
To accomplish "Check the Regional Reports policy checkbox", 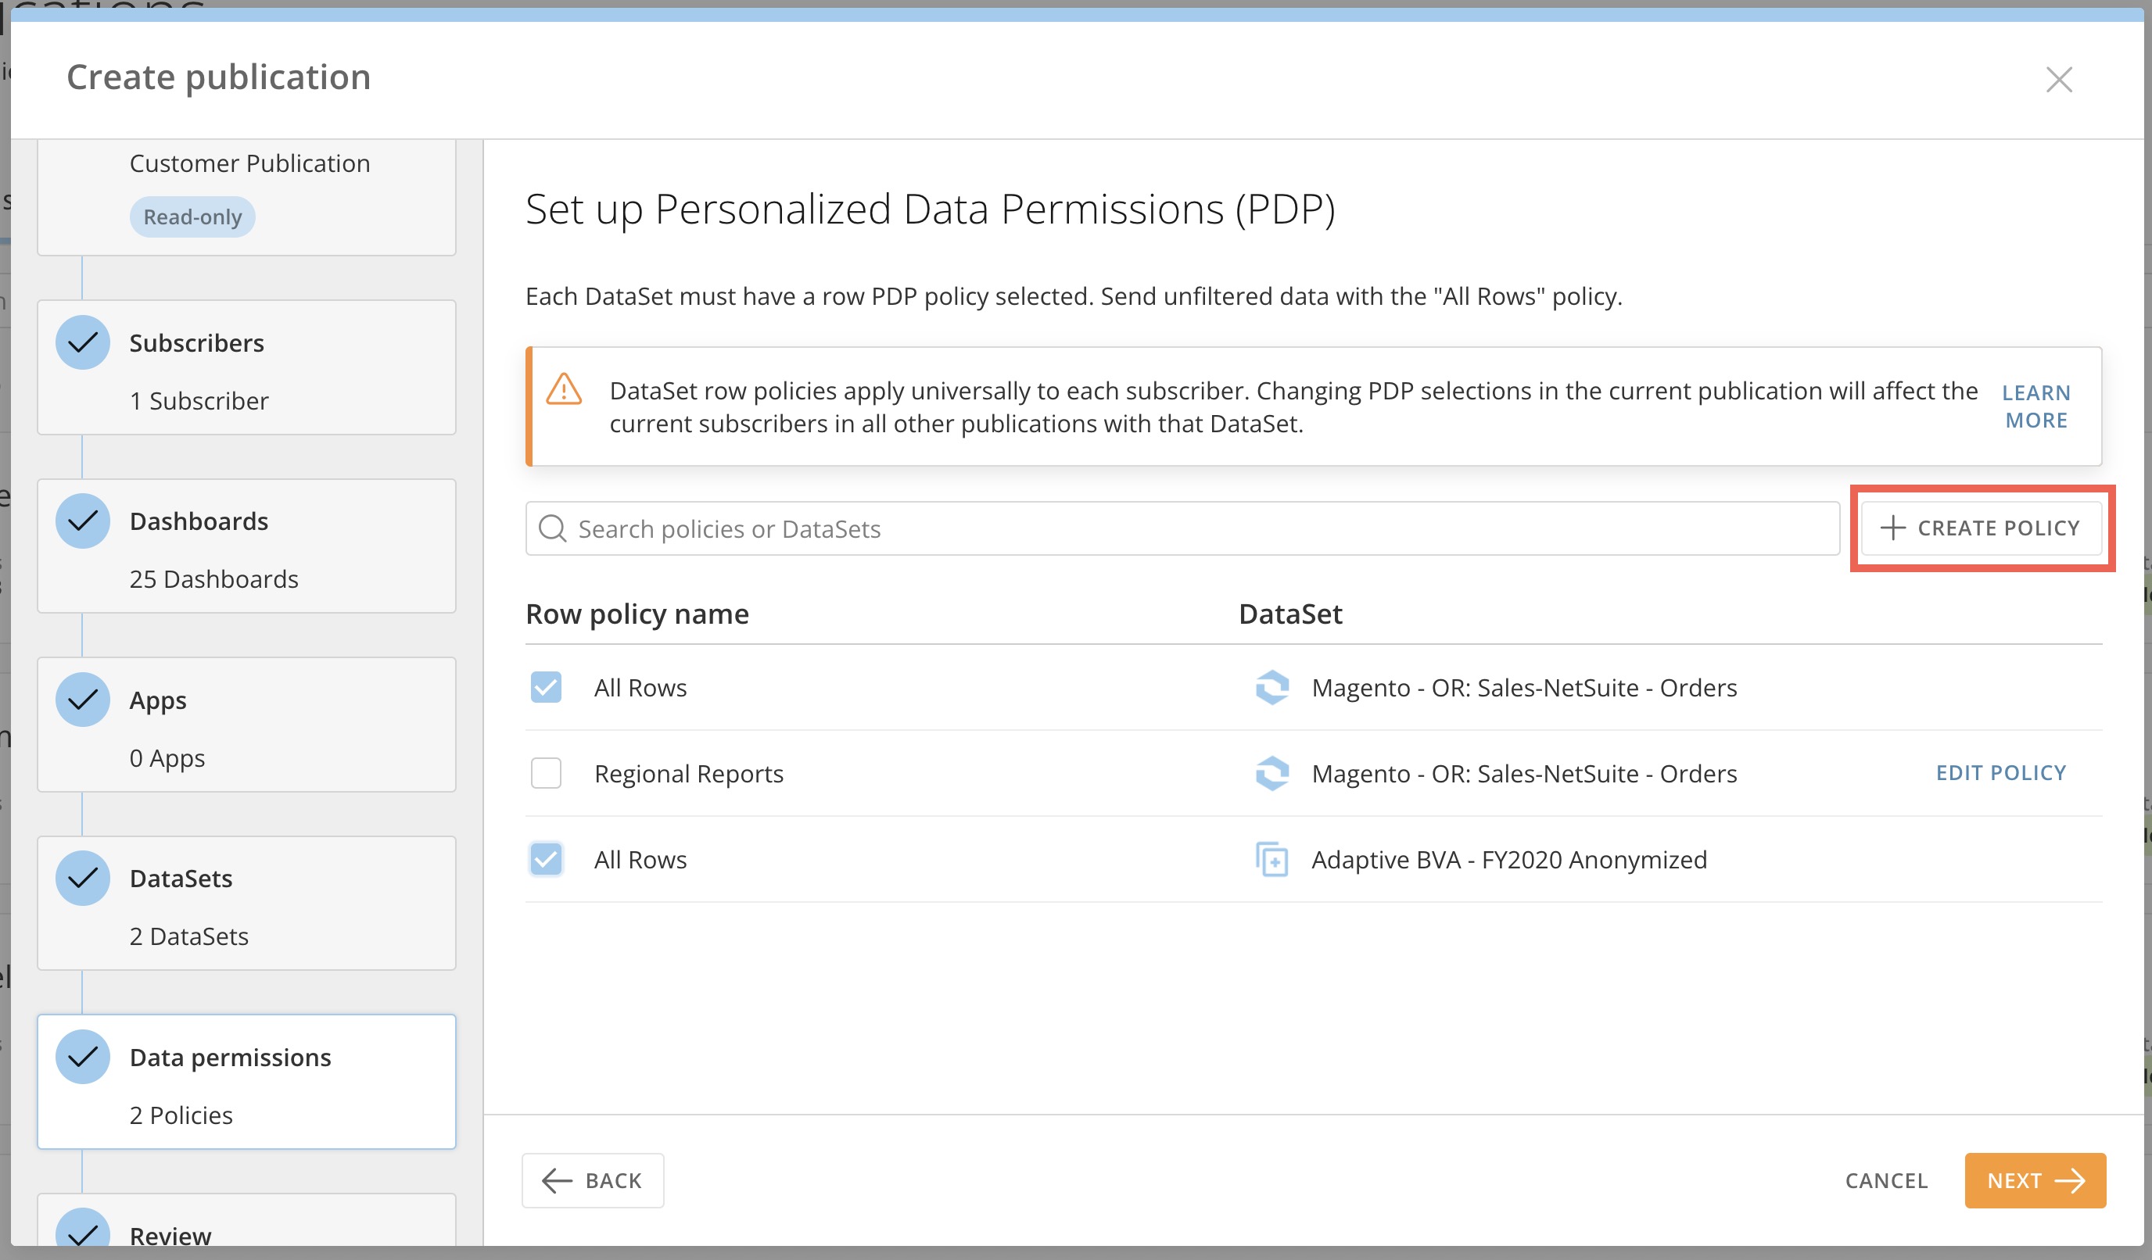I will [546, 773].
